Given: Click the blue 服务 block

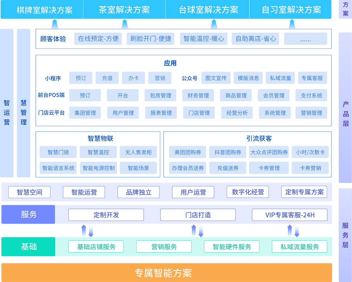Looking at the screenshot, I should tap(28, 214).
